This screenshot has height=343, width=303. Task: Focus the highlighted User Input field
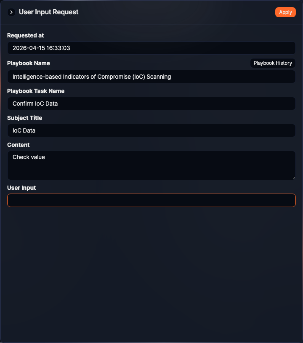151,200
